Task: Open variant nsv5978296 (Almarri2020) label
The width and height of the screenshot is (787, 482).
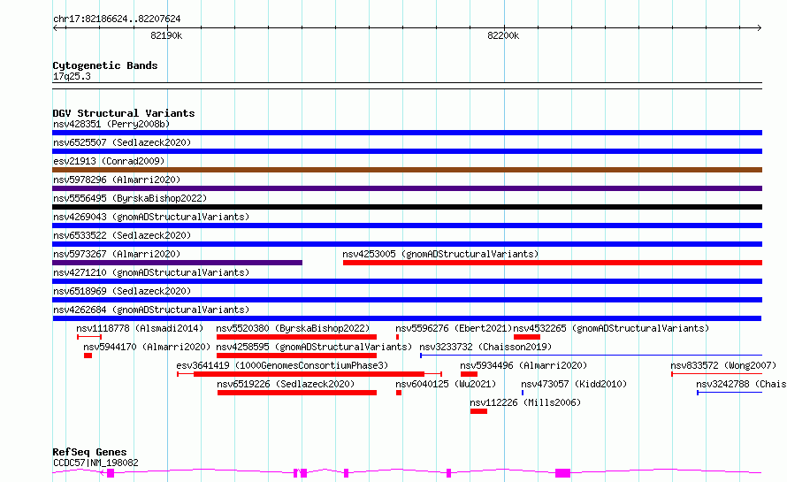Action: click(x=117, y=180)
